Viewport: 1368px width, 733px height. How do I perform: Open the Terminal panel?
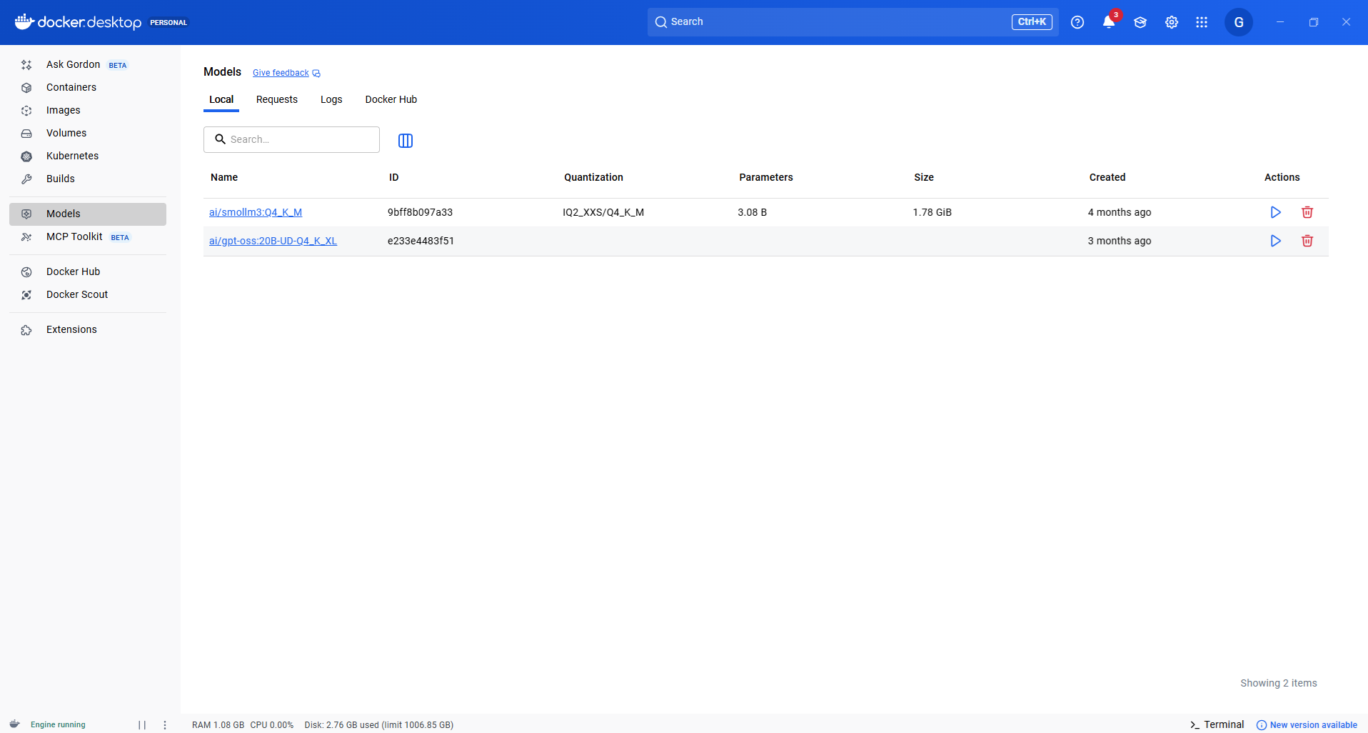point(1217,724)
